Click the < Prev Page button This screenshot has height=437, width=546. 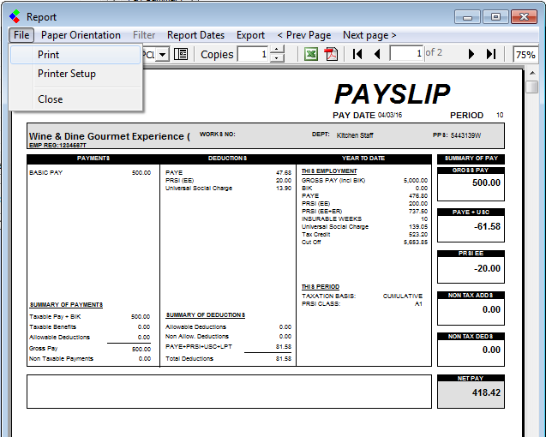click(x=303, y=35)
